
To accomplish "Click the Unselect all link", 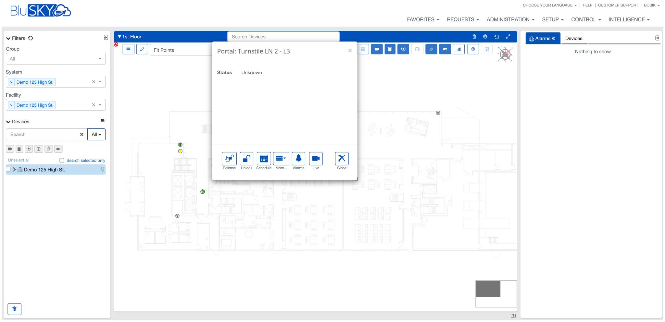I will pyautogui.click(x=19, y=160).
